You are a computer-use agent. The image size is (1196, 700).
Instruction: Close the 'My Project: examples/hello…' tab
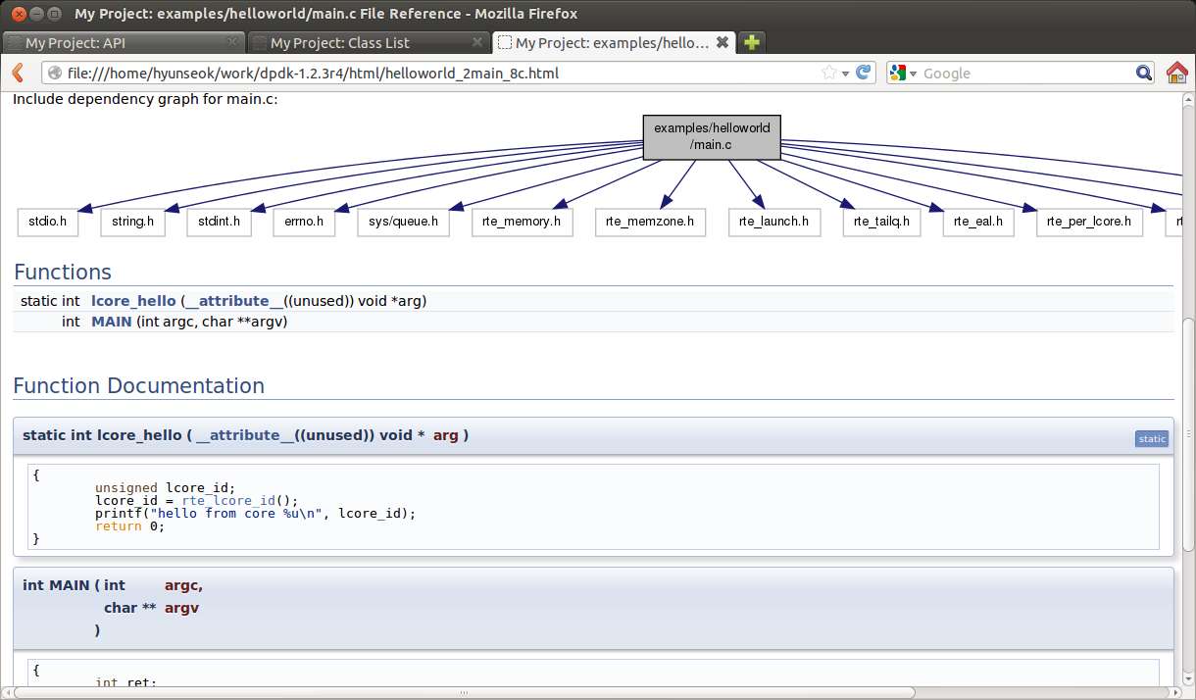coord(723,43)
